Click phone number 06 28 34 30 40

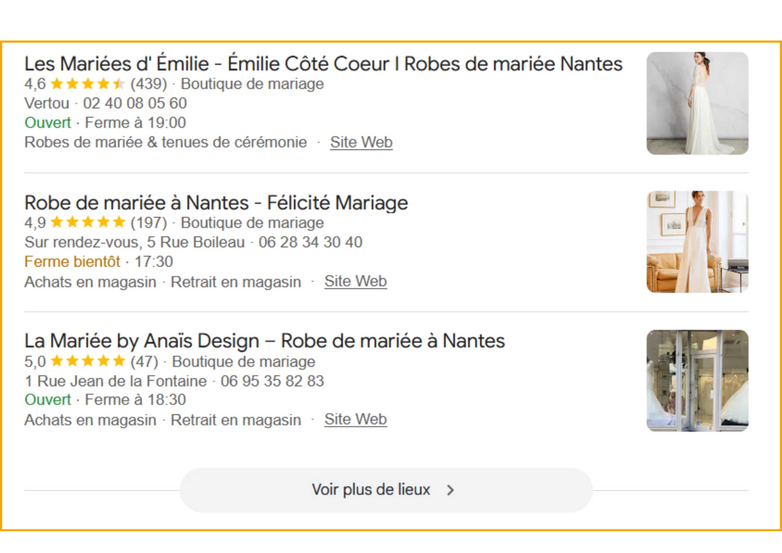click(x=310, y=242)
